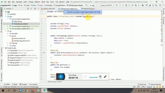This screenshot has height=93, width=165.
Task: Open AVD Manager device icon
Action: (x=153, y=5)
